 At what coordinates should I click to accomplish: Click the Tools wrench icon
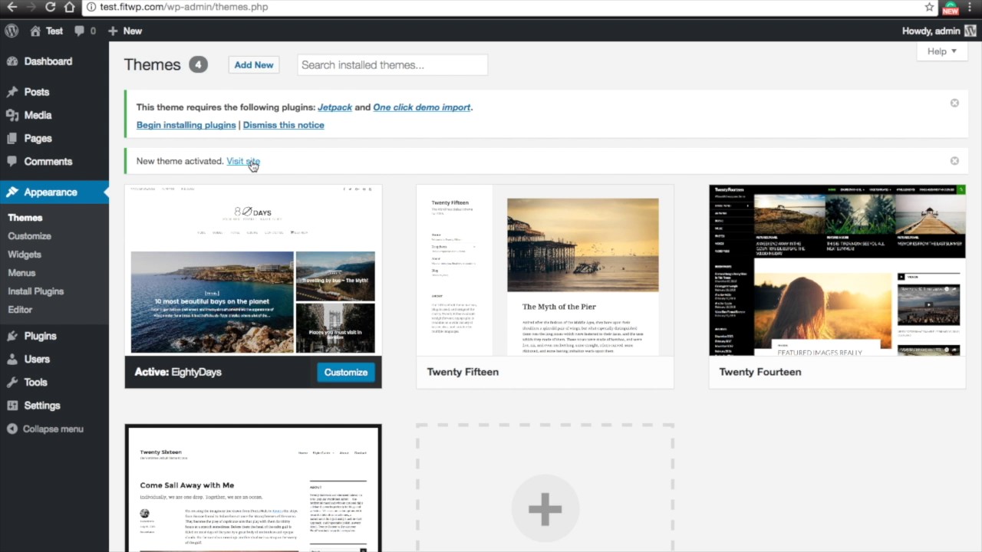click(12, 382)
